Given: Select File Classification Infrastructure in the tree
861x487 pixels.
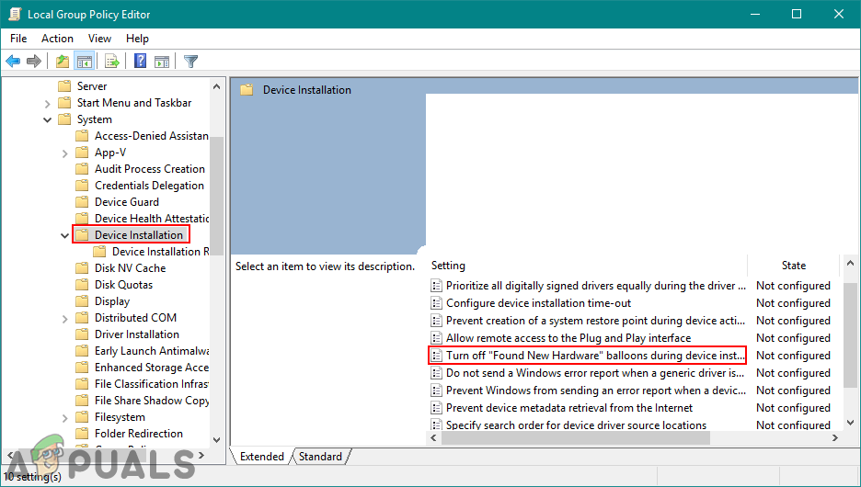Looking at the screenshot, I should coord(152,383).
